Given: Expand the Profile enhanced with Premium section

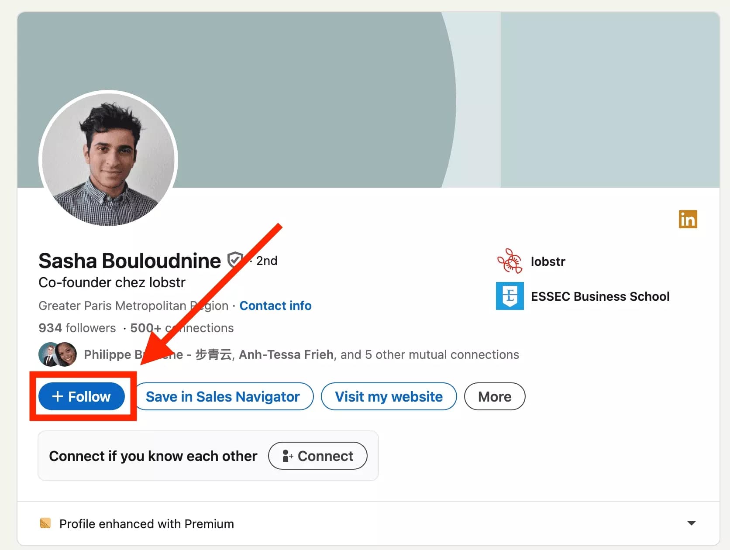Looking at the screenshot, I should (691, 522).
